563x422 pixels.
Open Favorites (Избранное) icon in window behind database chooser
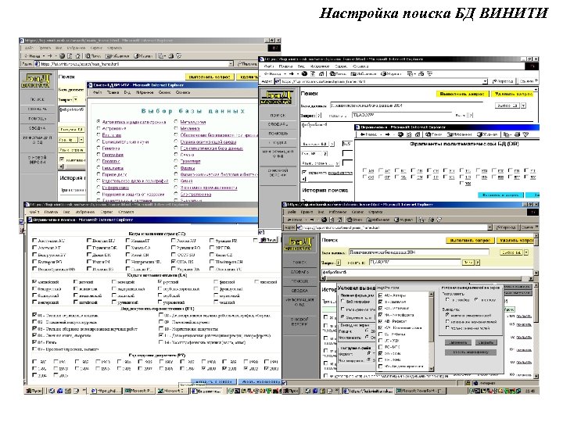click(117, 56)
